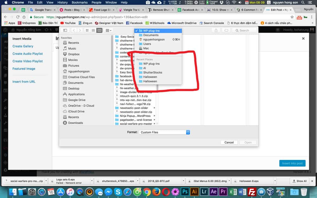Focus the Search field in file dialog

(246, 30)
